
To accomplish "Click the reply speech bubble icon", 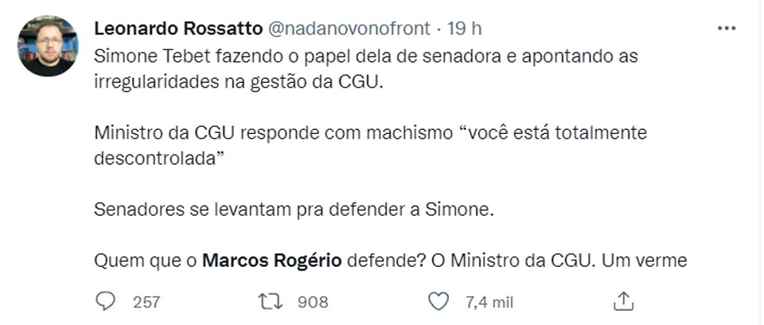I will [x=106, y=300].
